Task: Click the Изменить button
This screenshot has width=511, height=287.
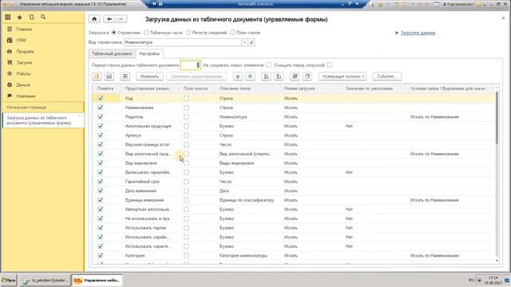Action: point(149,77)
